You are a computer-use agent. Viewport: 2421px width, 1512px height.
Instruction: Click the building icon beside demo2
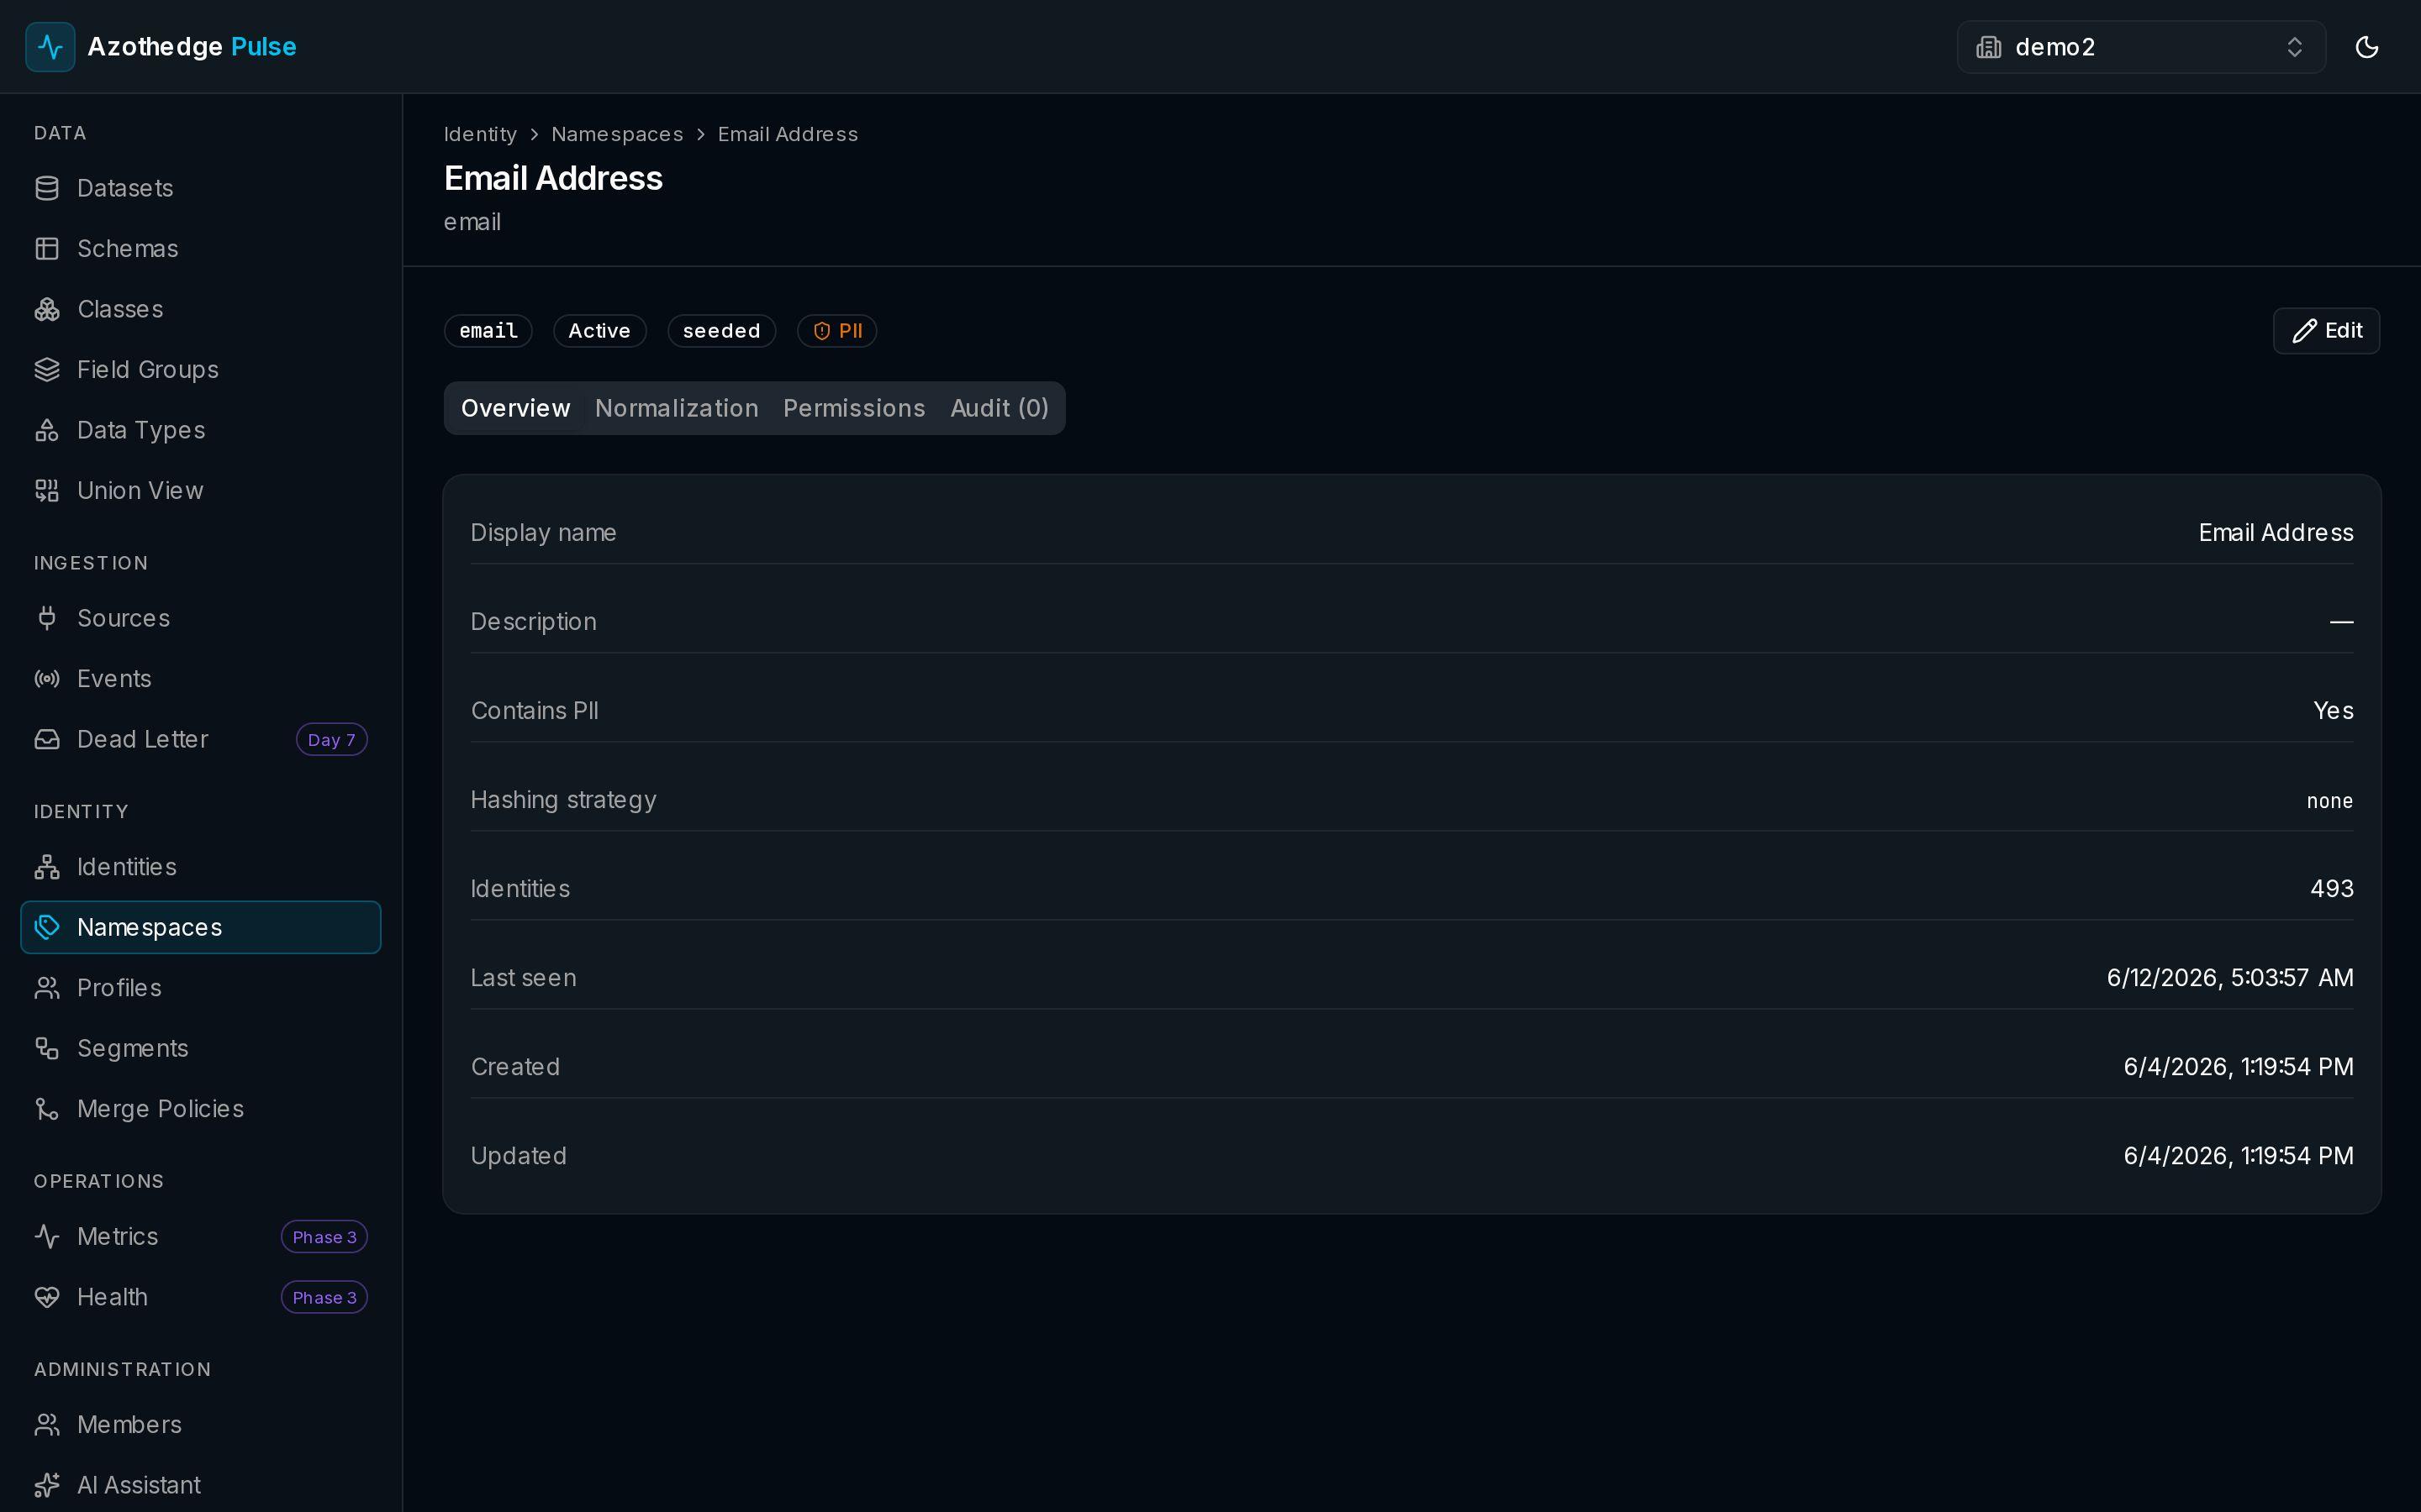point(1989,47)
